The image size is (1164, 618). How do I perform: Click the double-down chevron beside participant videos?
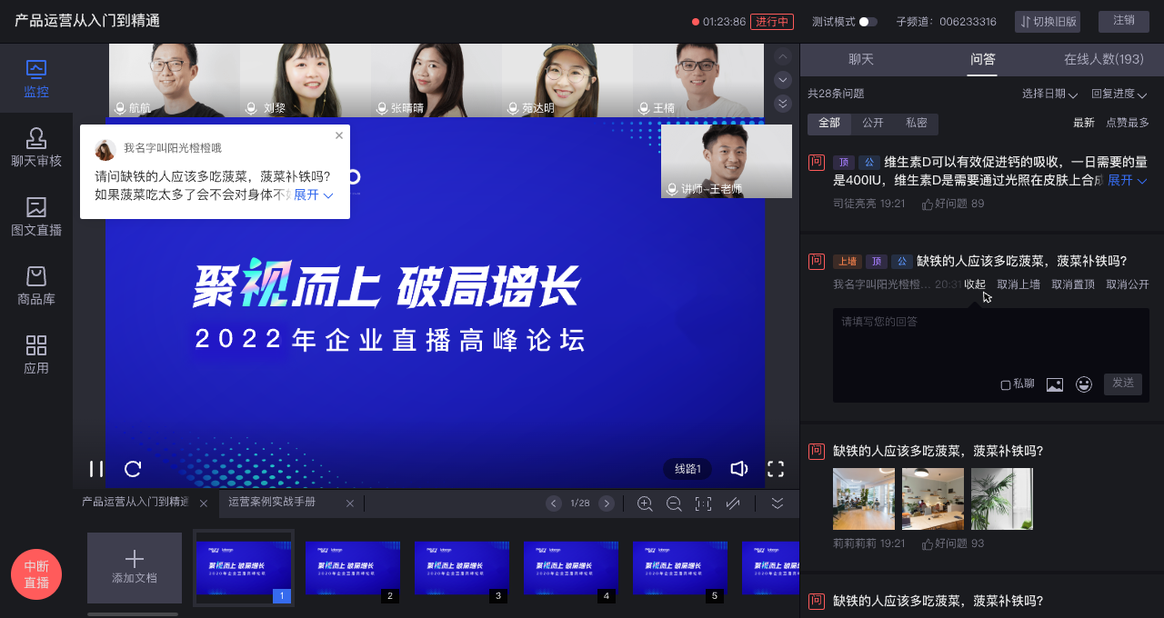click(x=782, y=104)
